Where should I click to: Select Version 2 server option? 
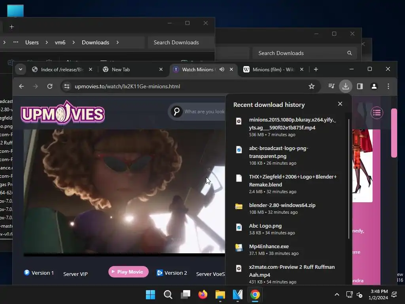point(172,273)
